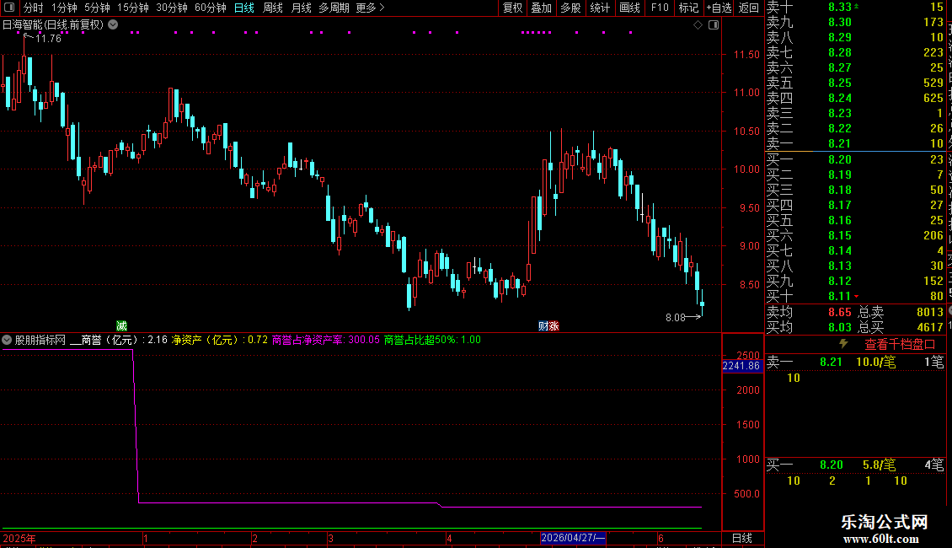952x548 pixels.
Task: Click the 叠加 overlay button
Action: [541, 8]
